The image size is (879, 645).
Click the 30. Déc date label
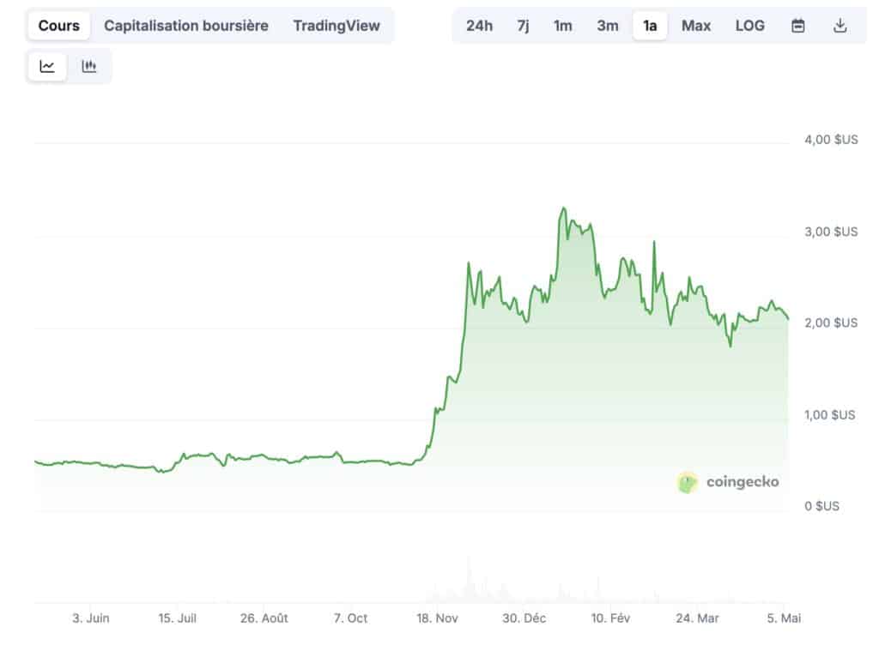point(524,618)
